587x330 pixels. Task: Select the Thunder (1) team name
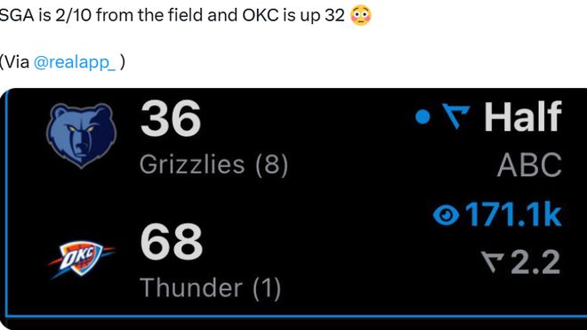pyautogui.click(x=211, y=287)
